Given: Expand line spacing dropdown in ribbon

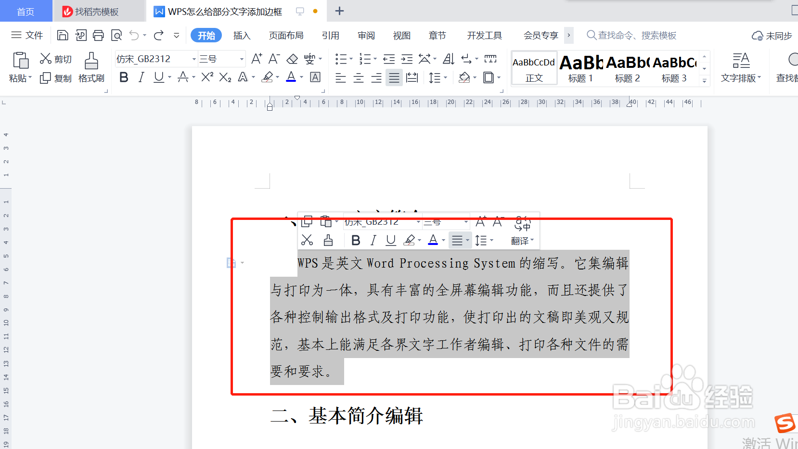Looking at the screenshot, I should pyautogui.click(x=446, y=77).
